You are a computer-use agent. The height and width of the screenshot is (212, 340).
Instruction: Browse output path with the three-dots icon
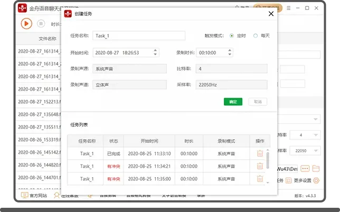(305, 168)
